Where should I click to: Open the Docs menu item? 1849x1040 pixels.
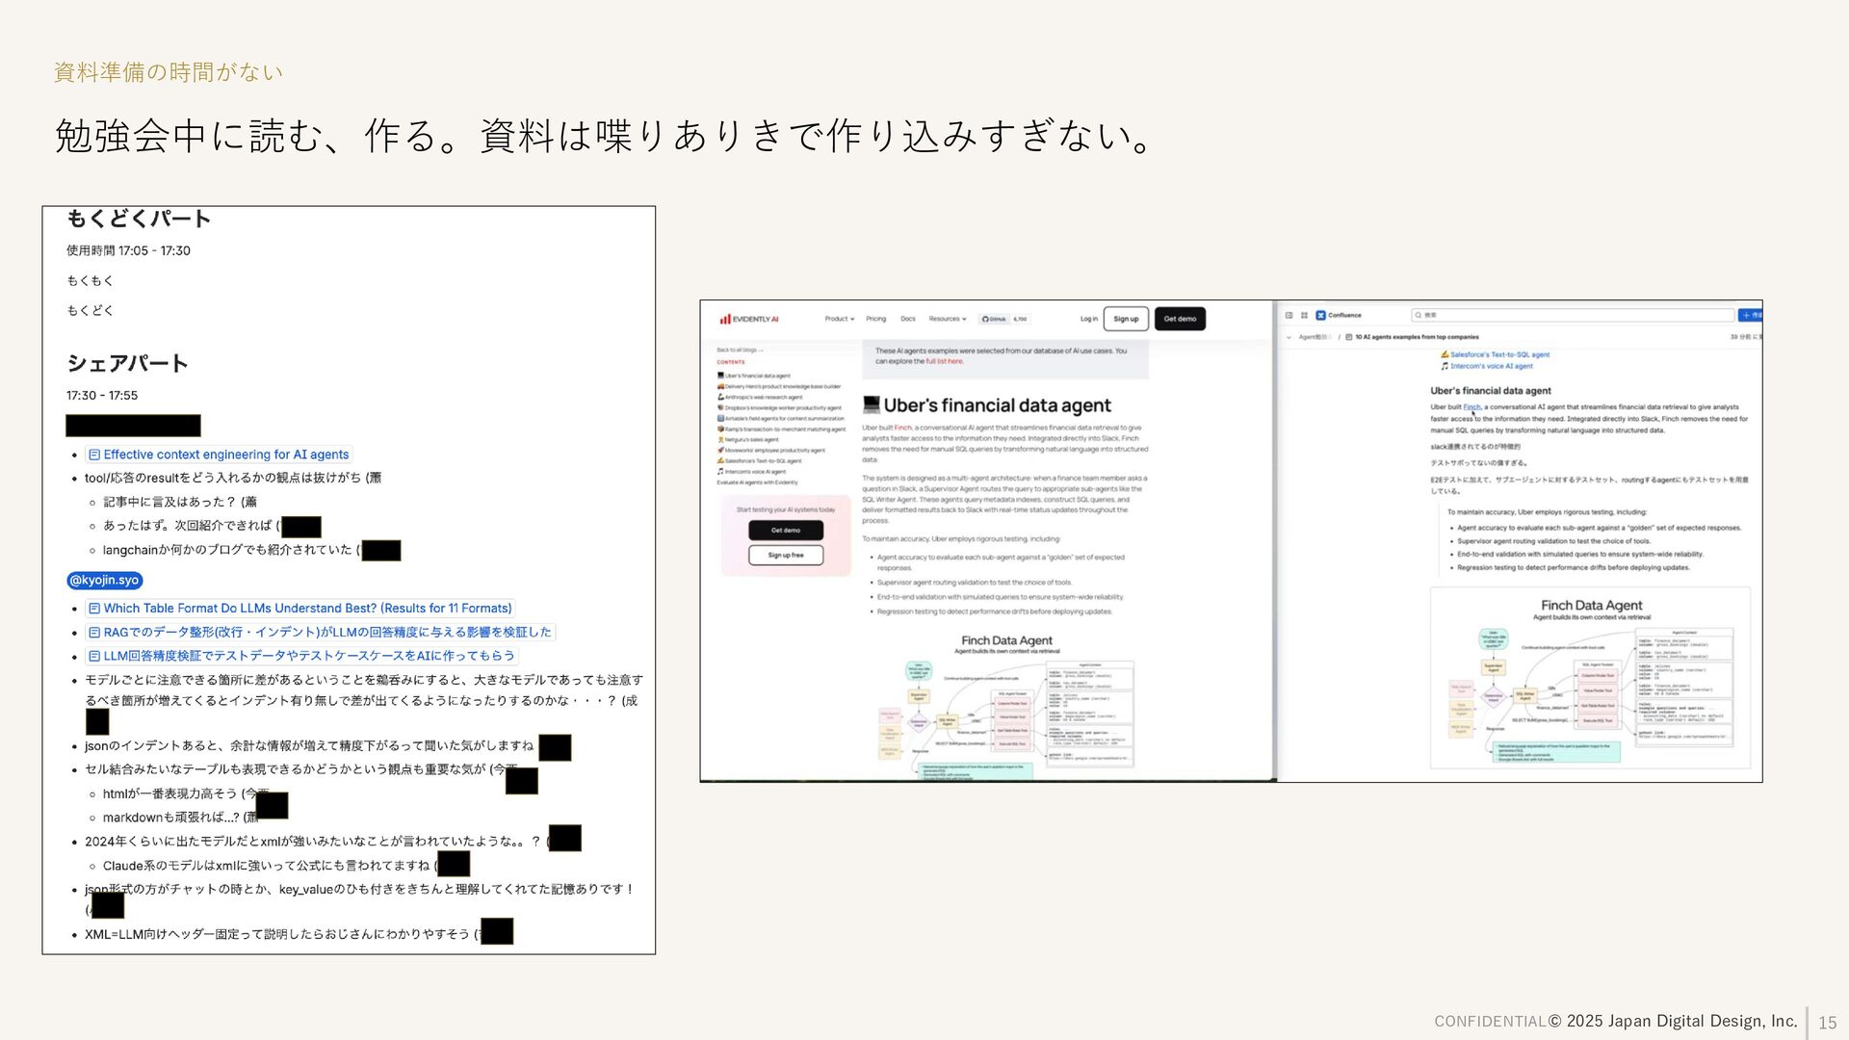[907, 319]
